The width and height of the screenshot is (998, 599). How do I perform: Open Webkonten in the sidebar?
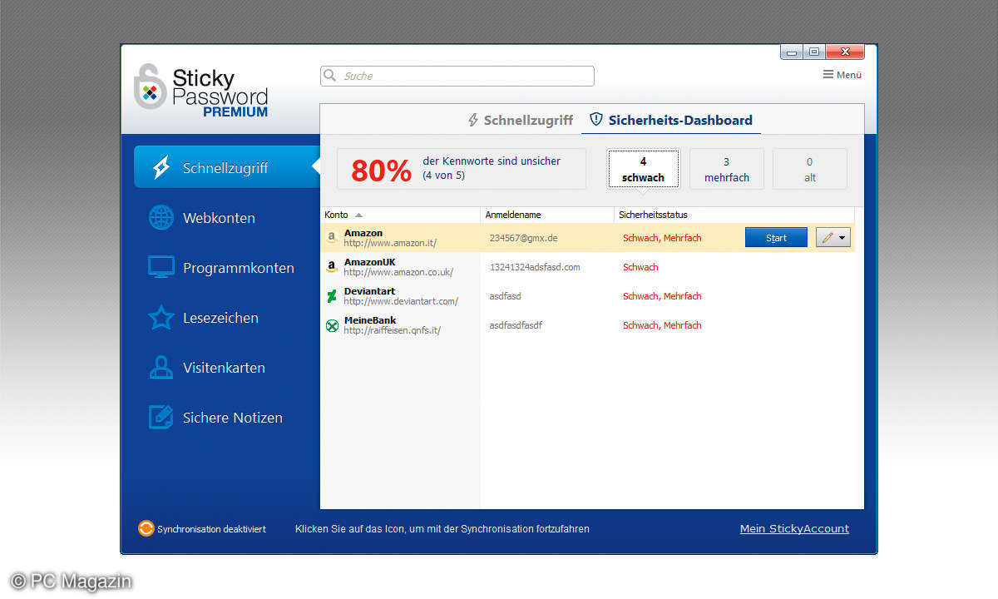(220, 217)
